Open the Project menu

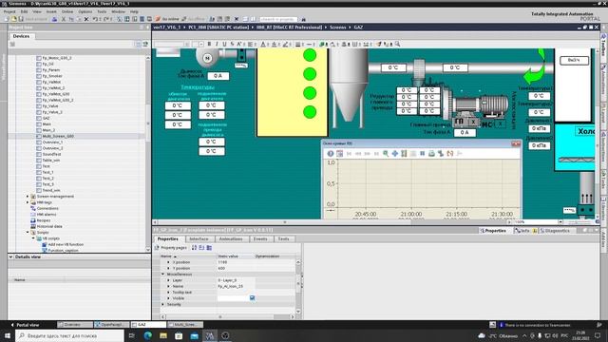pyautogui.click(x=9, y=11)
